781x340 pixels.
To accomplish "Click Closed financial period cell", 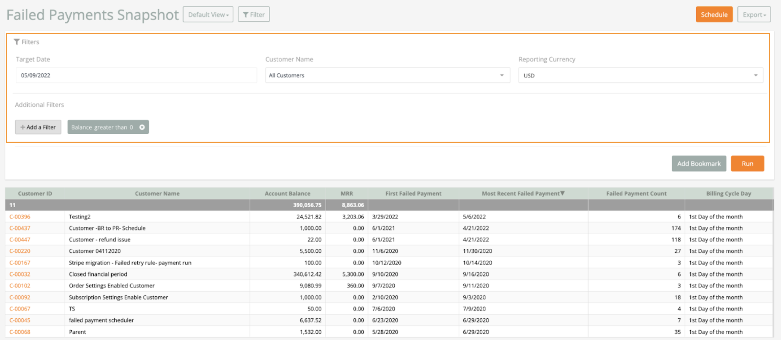I will coord(157,274).
